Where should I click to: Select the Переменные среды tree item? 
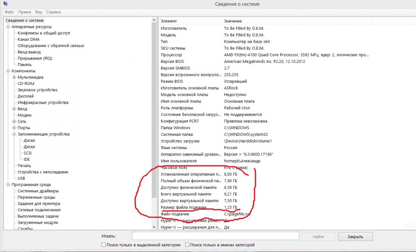pos(36,197)
